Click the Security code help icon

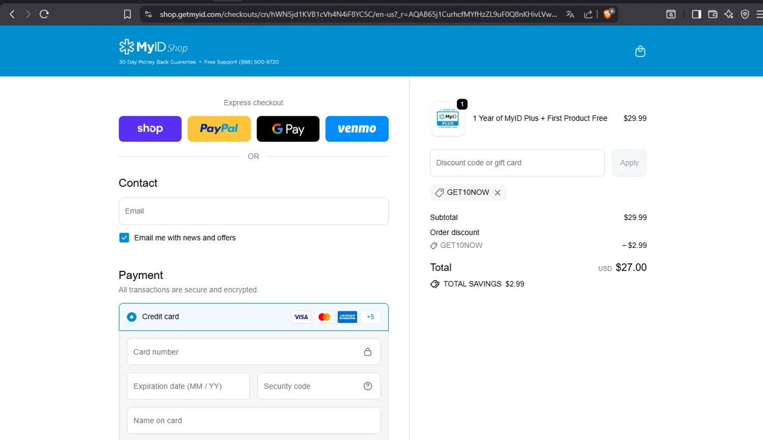[x=368, y=386]
